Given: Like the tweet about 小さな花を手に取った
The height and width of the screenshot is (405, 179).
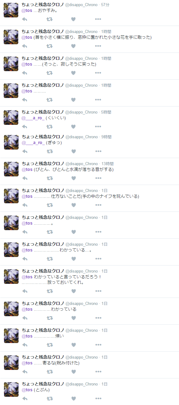Looking at the screenshot, I should pyautogui.click(x=73, y=46).
